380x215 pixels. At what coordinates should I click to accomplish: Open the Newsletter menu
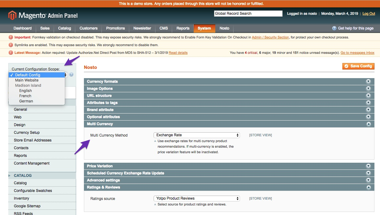point(142,28)
